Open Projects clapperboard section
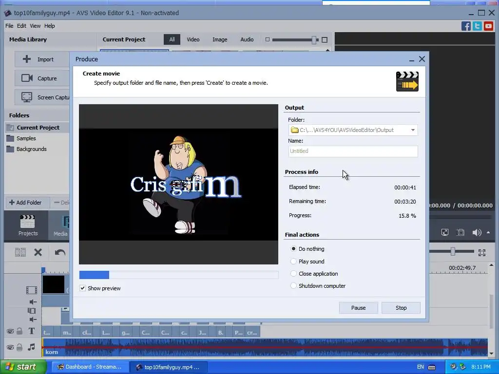This screenshot has height=374, width=499. pyautogui.click(x=28, y=225)
